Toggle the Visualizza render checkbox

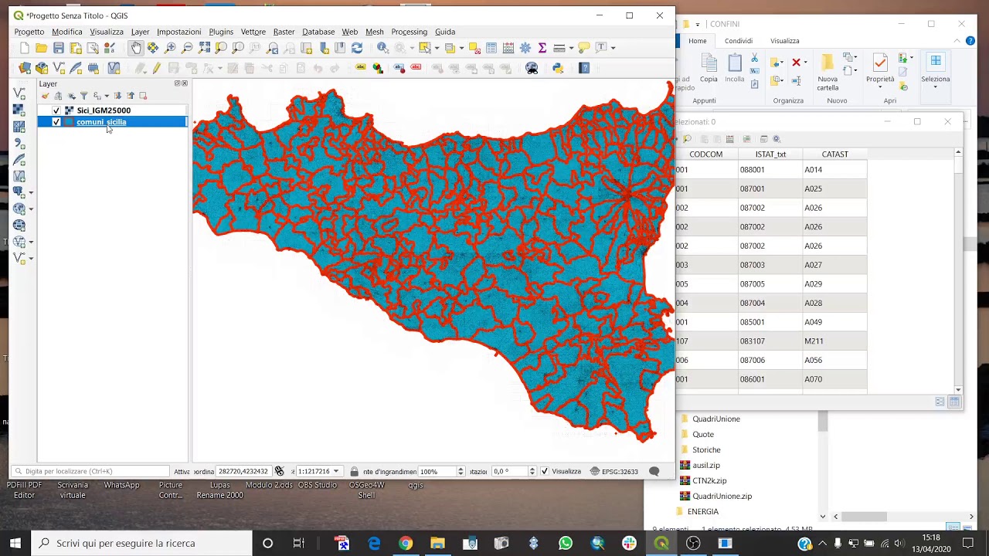click(x=545, y=471)
